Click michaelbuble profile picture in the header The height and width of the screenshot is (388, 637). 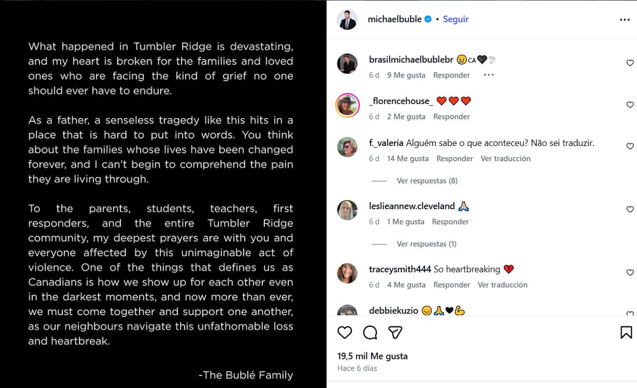pos(347,20)
